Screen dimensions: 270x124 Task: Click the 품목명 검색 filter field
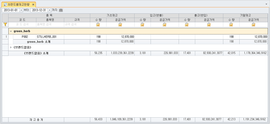coord(50,24)
